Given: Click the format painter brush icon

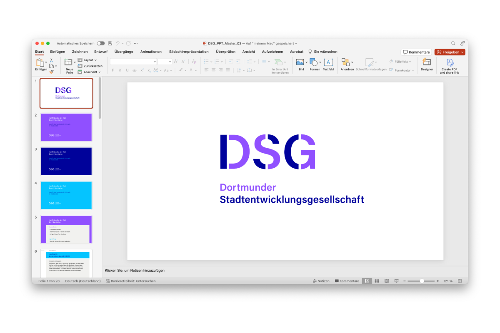Looking at the screenshot, I should [x=52, y=72].
